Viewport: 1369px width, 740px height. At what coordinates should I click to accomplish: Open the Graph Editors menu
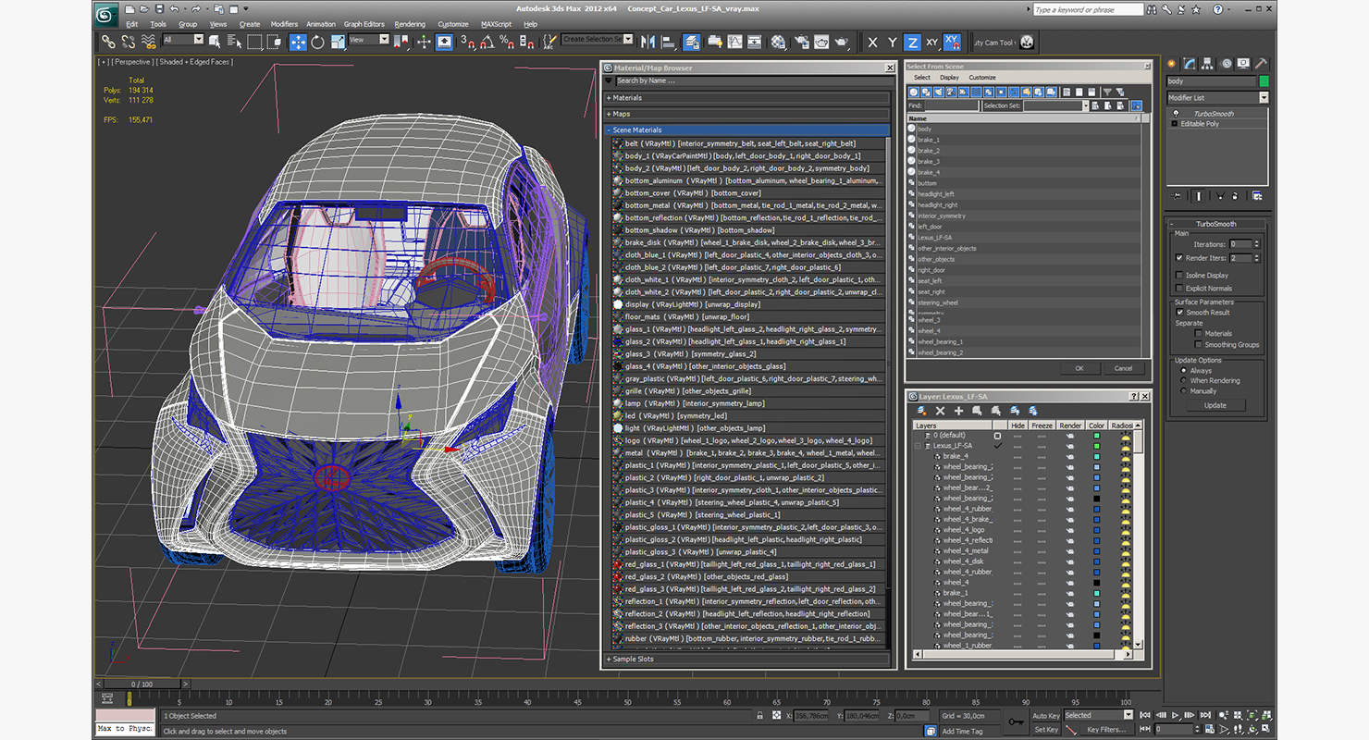pos(364,24)
